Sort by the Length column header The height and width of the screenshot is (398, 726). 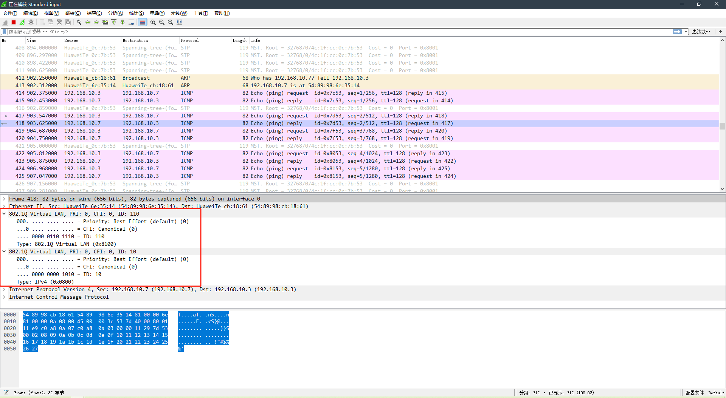(240, 40)
